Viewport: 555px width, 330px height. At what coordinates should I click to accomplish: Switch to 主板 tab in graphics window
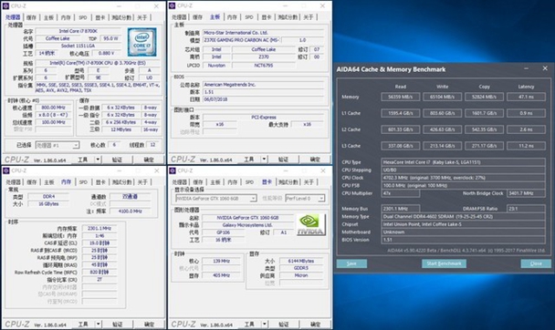click(x=215, y=182)
